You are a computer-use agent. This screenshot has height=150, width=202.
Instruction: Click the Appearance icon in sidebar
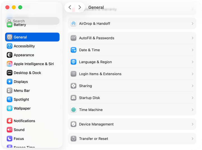tap(9, 55)
